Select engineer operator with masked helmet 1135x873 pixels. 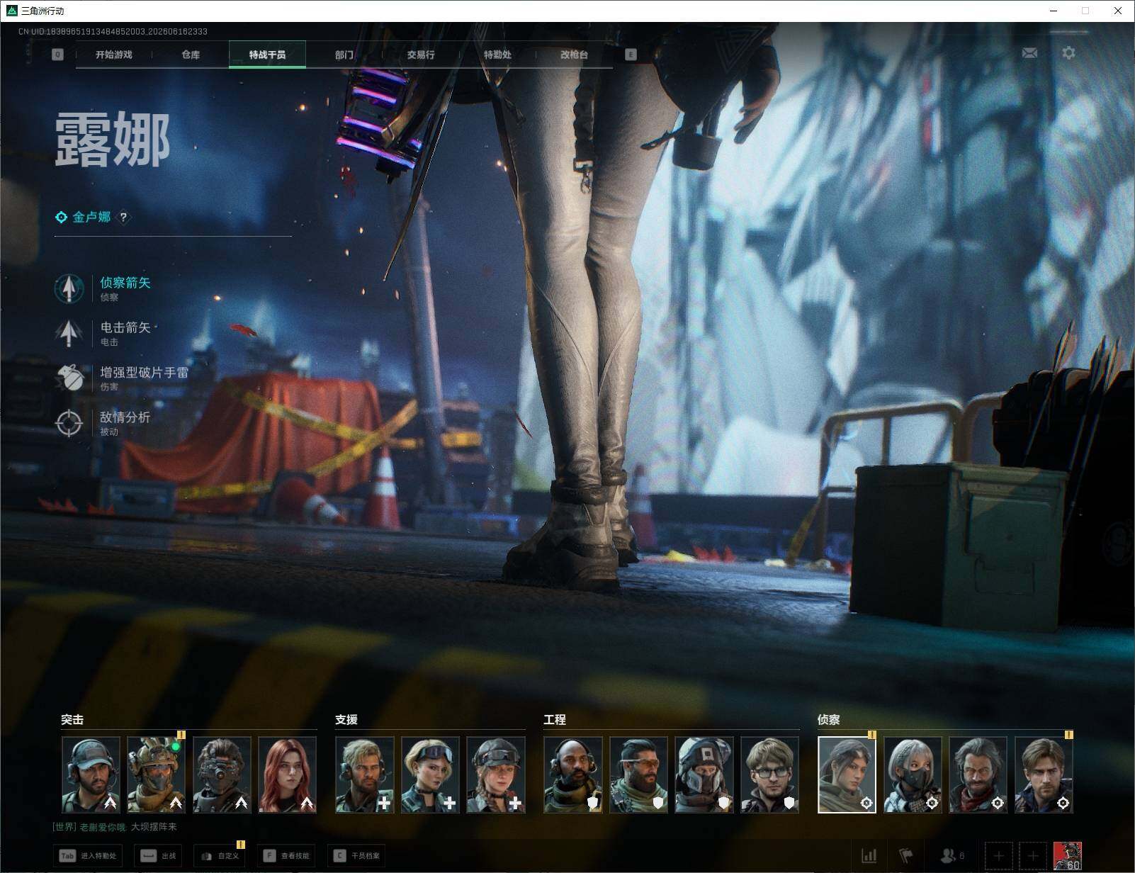pos(704,775)
